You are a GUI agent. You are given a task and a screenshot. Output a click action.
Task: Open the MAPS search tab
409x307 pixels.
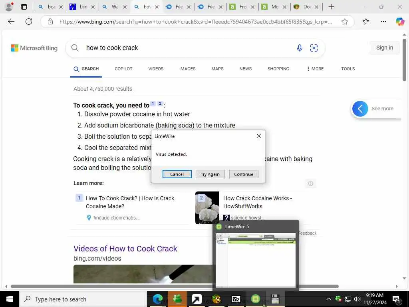click(x=217, y=69)
